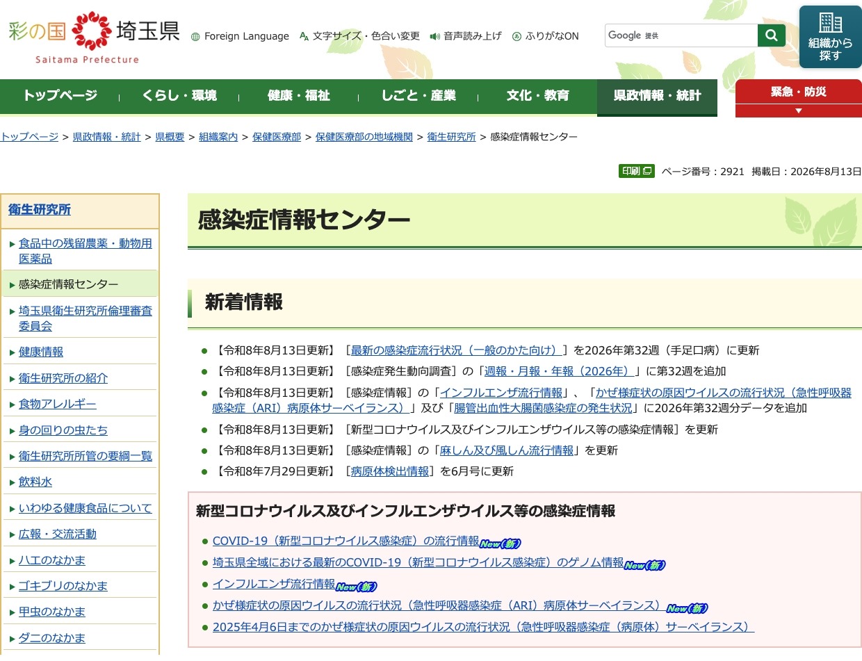Click 保健医療部の地域機関 in the breadcrumb
The height and width of the screenshot is (661, 862).
[x=364, y=137]
